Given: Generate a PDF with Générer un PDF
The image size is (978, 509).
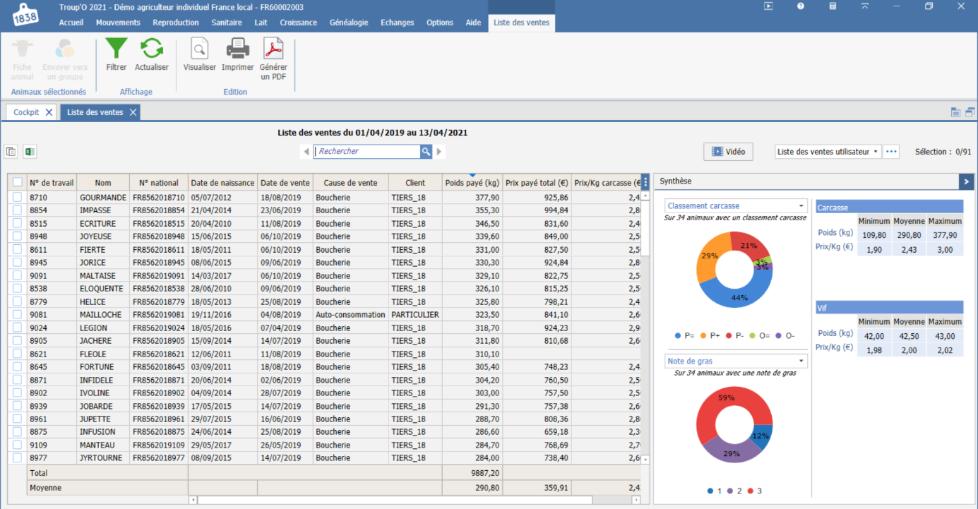Looking at the screenshot, I should [x=273, y=49].
